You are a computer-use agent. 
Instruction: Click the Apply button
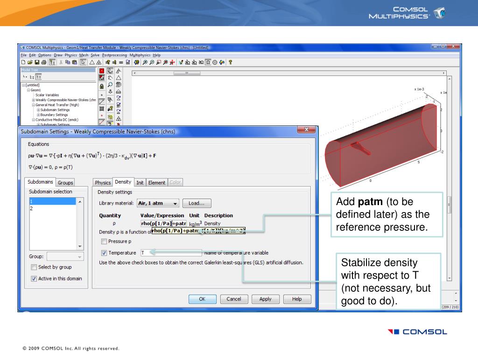(265, 299)
